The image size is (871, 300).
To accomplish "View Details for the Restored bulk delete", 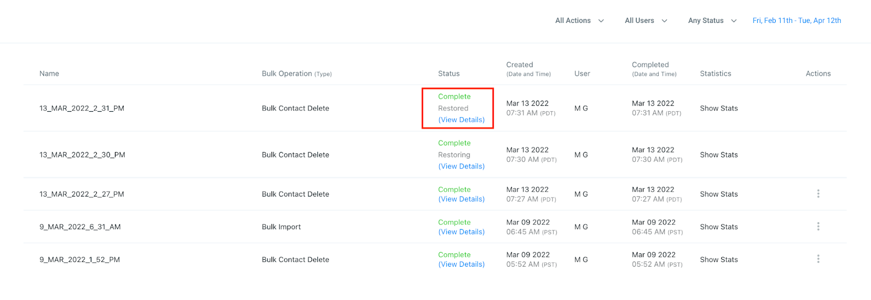I will click(462, 120).
